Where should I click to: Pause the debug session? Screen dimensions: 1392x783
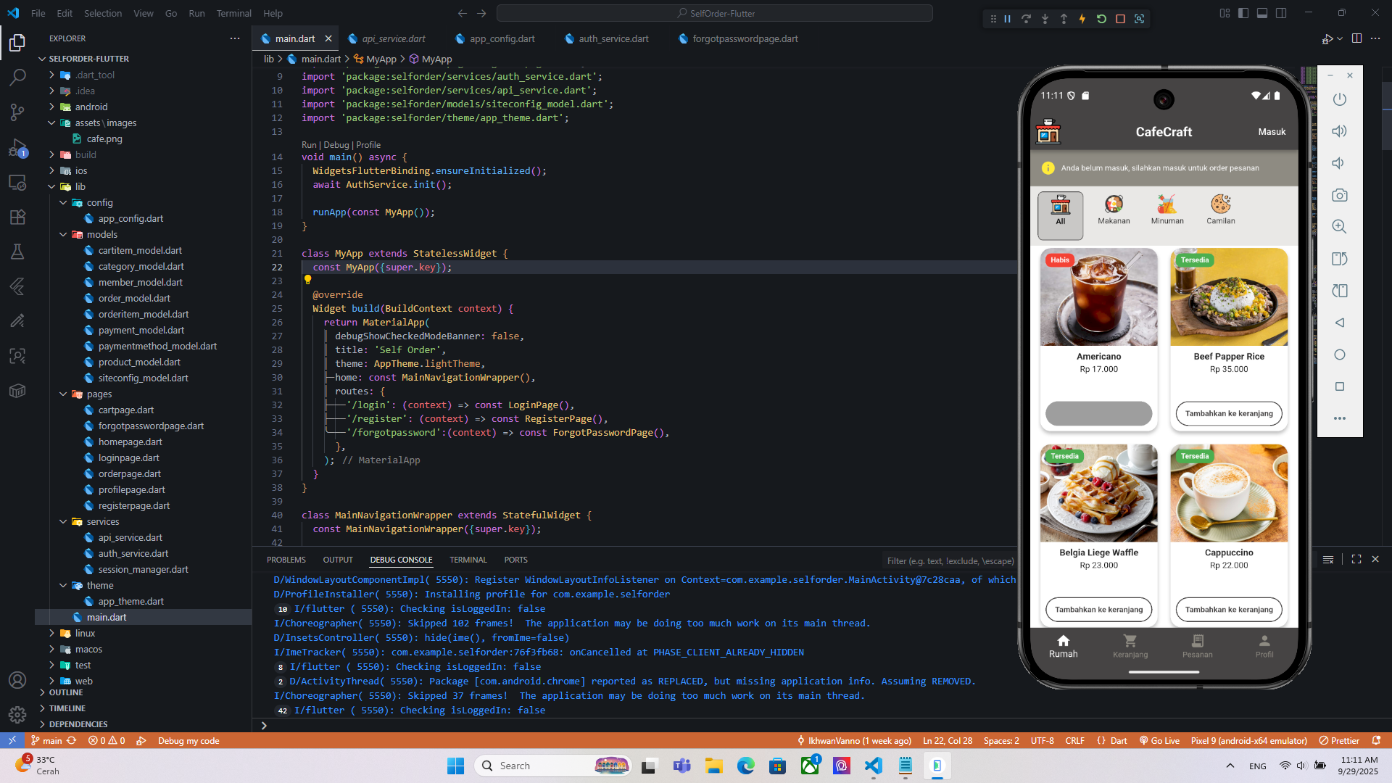(1007, 19)
